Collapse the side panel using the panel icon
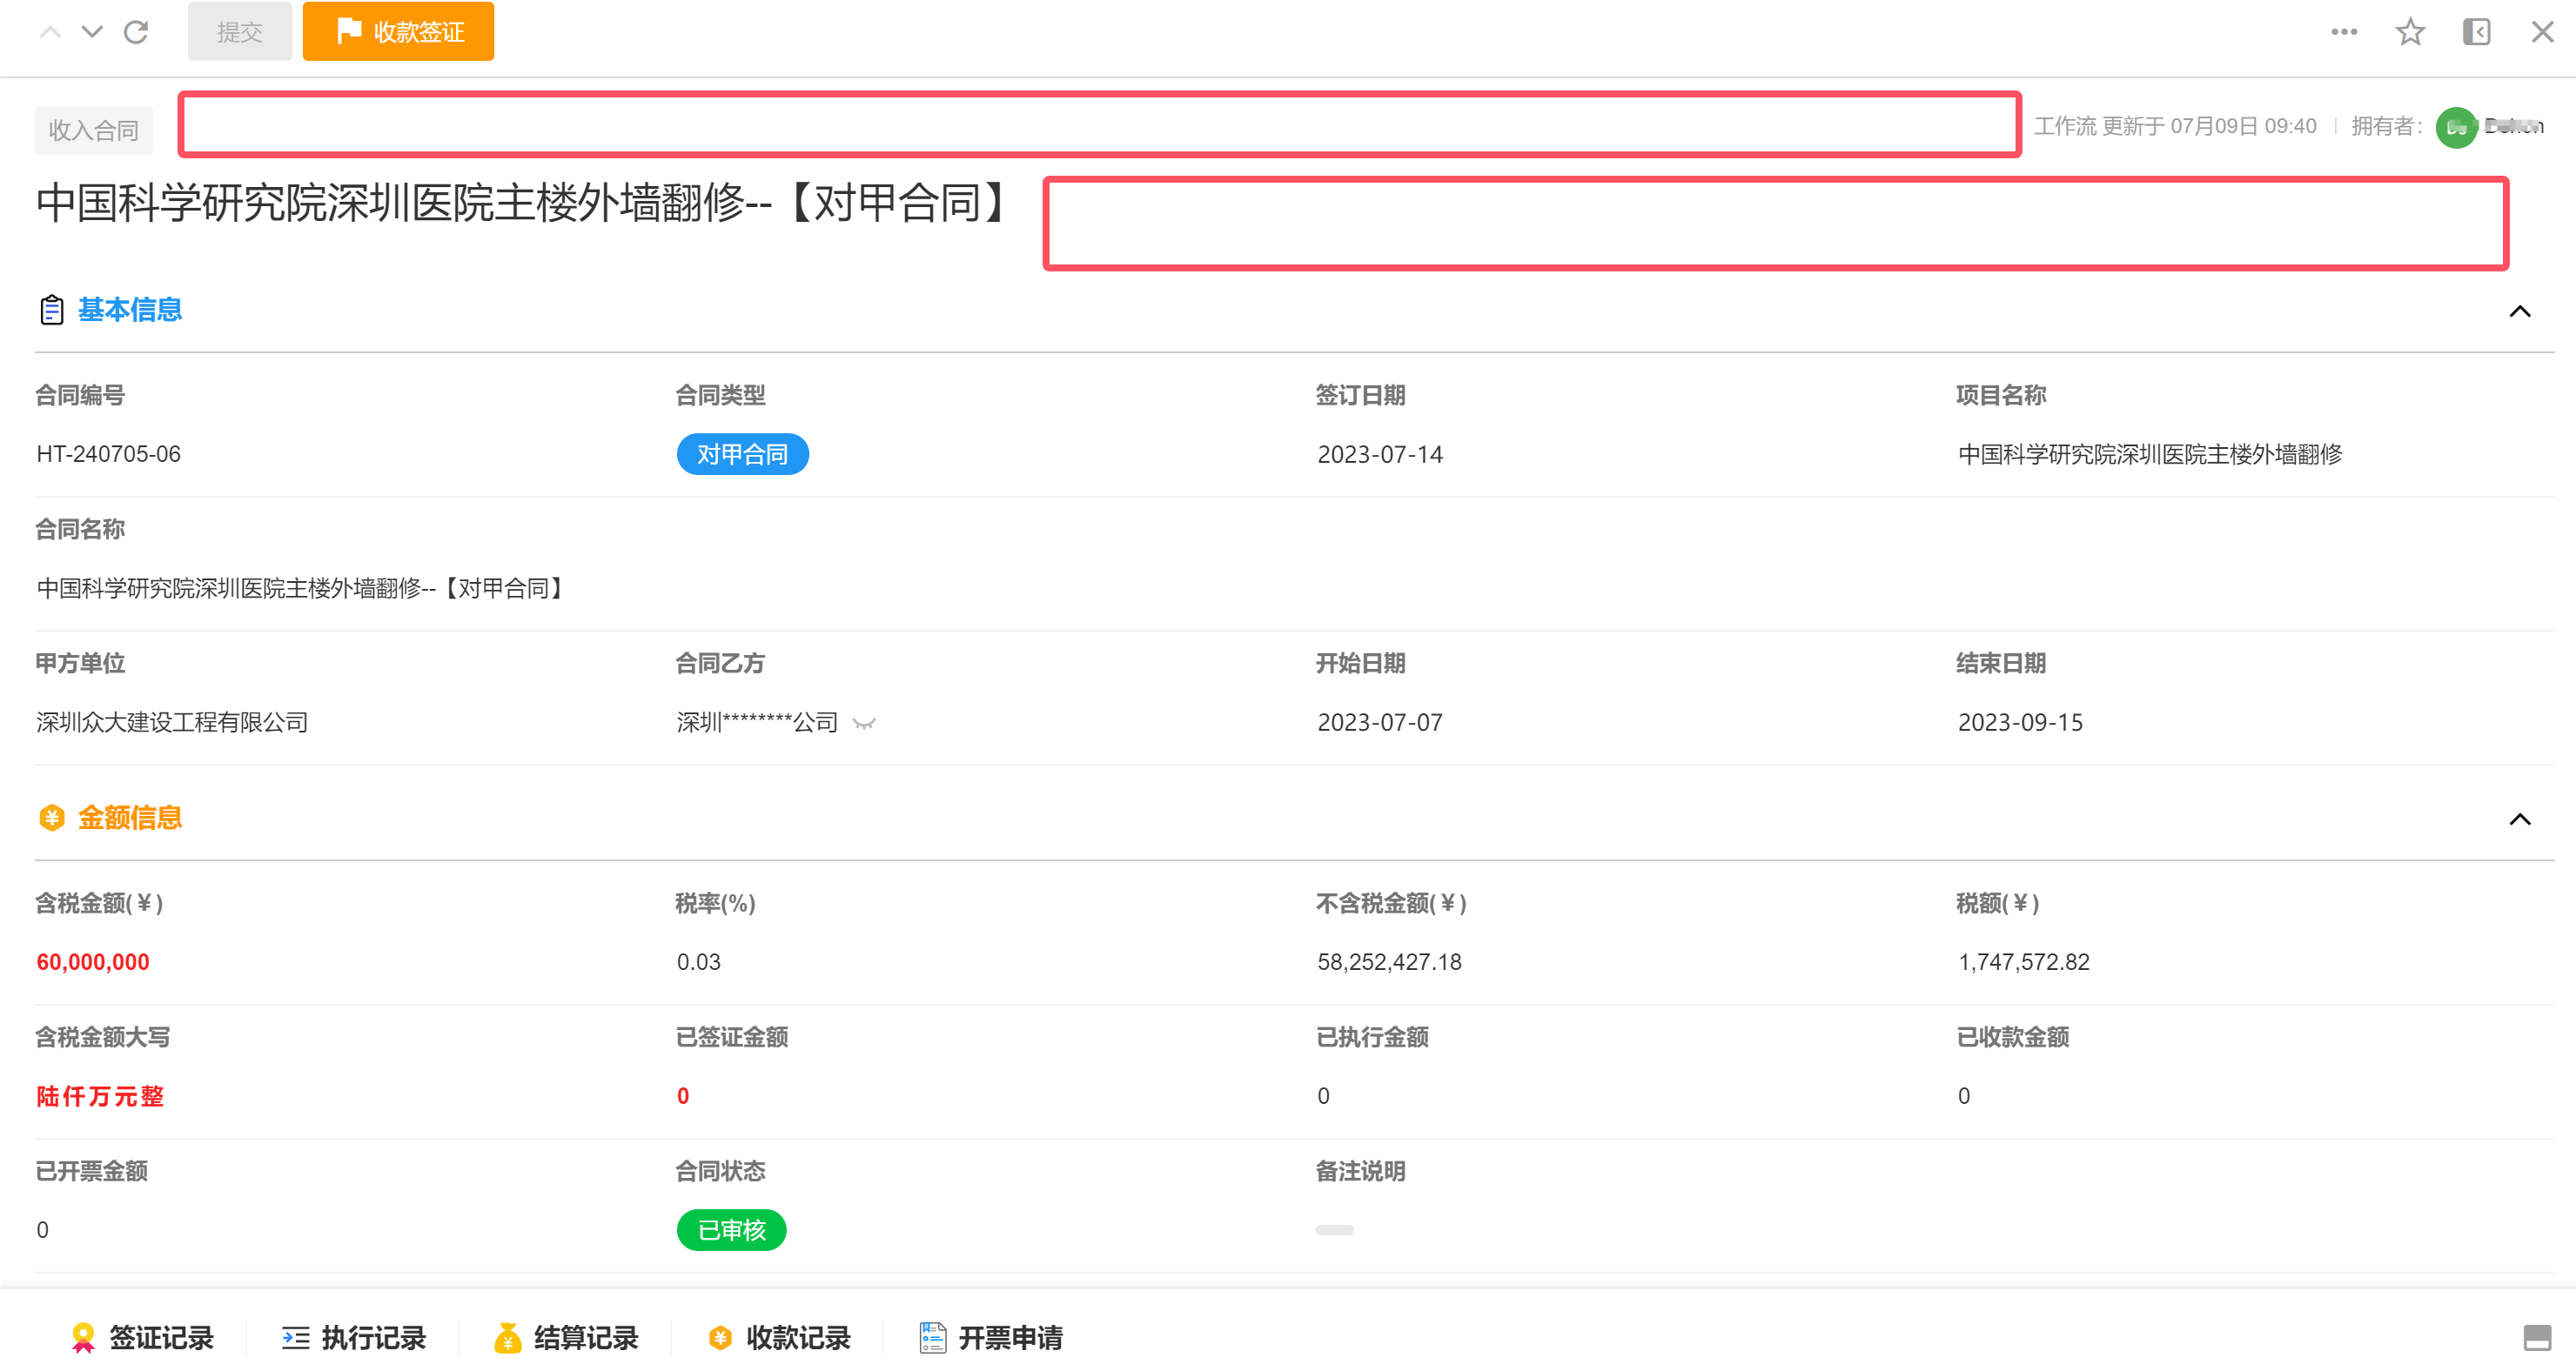Image resolution: width=2576 pixels, height=1371 pixels. (x=2477, y=31)
